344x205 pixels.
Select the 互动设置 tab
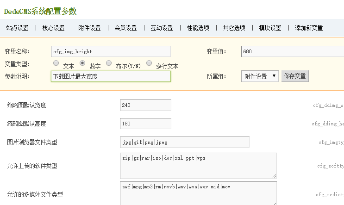pos(162,28)
